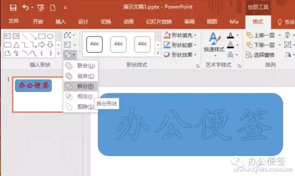Switch to the 插入 ribbon tab
The width and height of the screenshot is (295, 176).
coord(60,22)
